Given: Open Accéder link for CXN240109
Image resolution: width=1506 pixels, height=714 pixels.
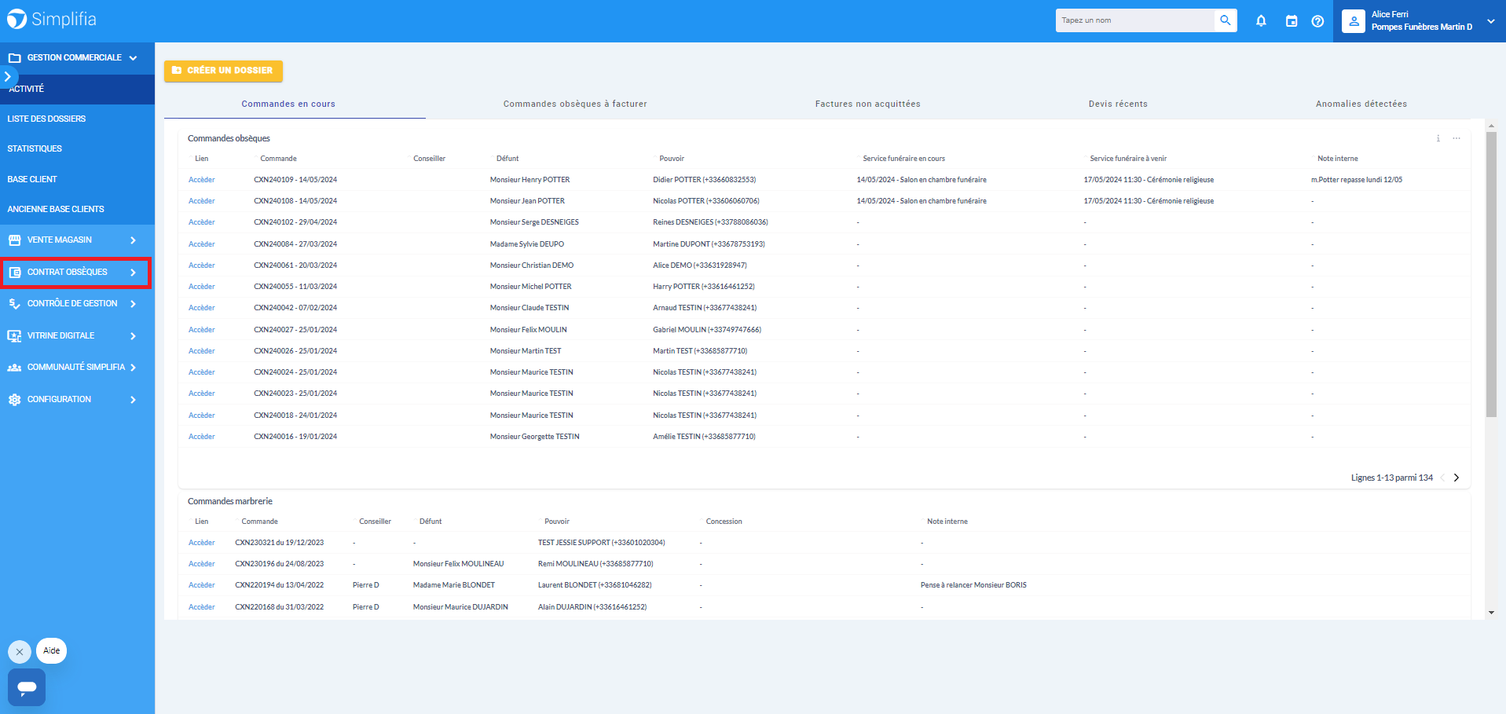Looking at the screenshot, I should click(202, 180).
